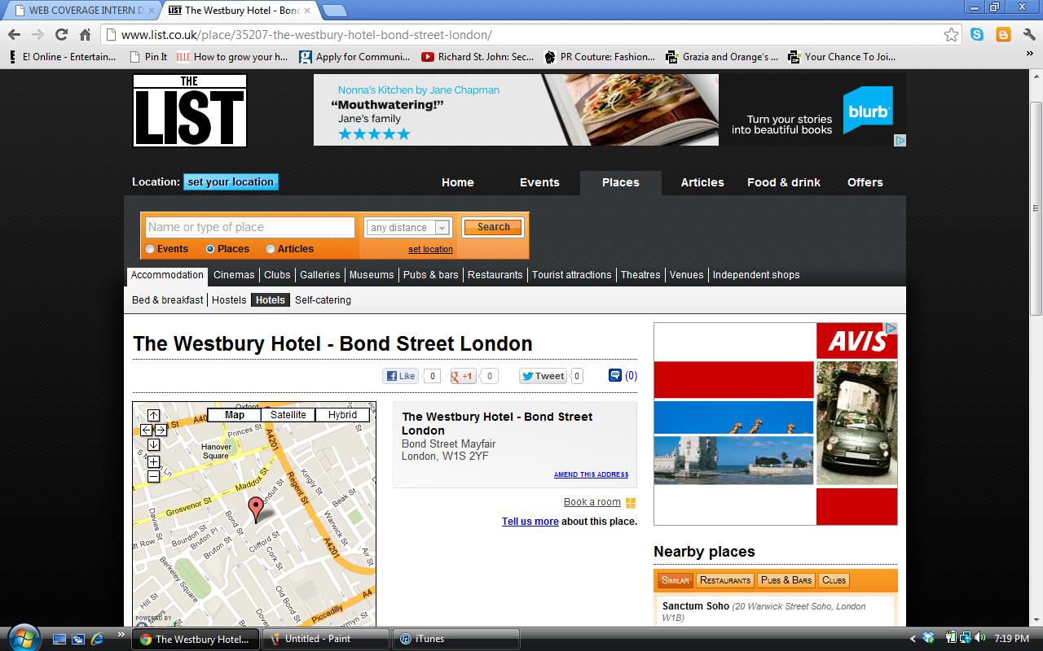The image size is (1043, 651).
Task: Select the Places radio button
Action: point(210,249)
